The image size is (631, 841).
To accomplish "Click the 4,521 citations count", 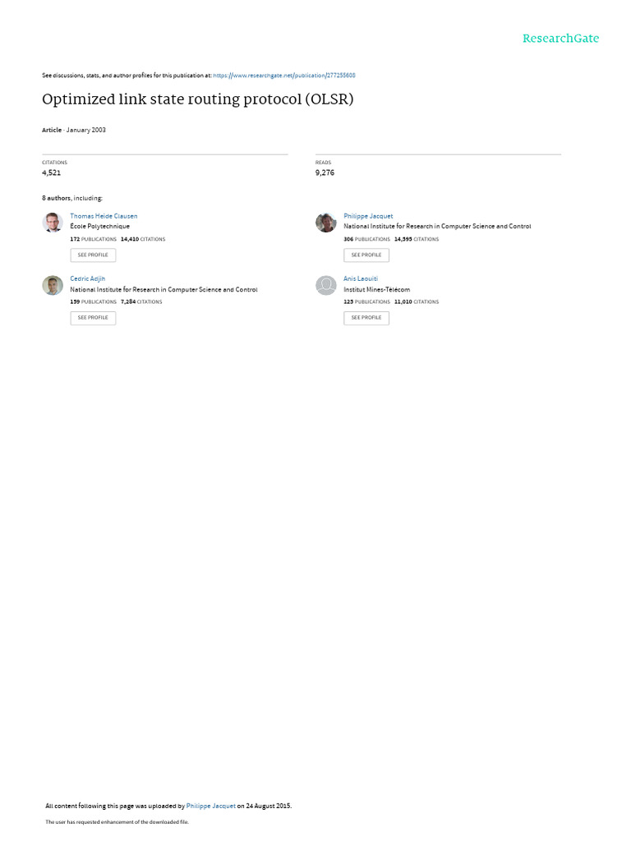I will (x=52, y=172).
